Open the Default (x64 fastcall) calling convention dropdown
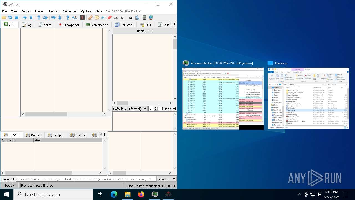 [x=130, y=109]
